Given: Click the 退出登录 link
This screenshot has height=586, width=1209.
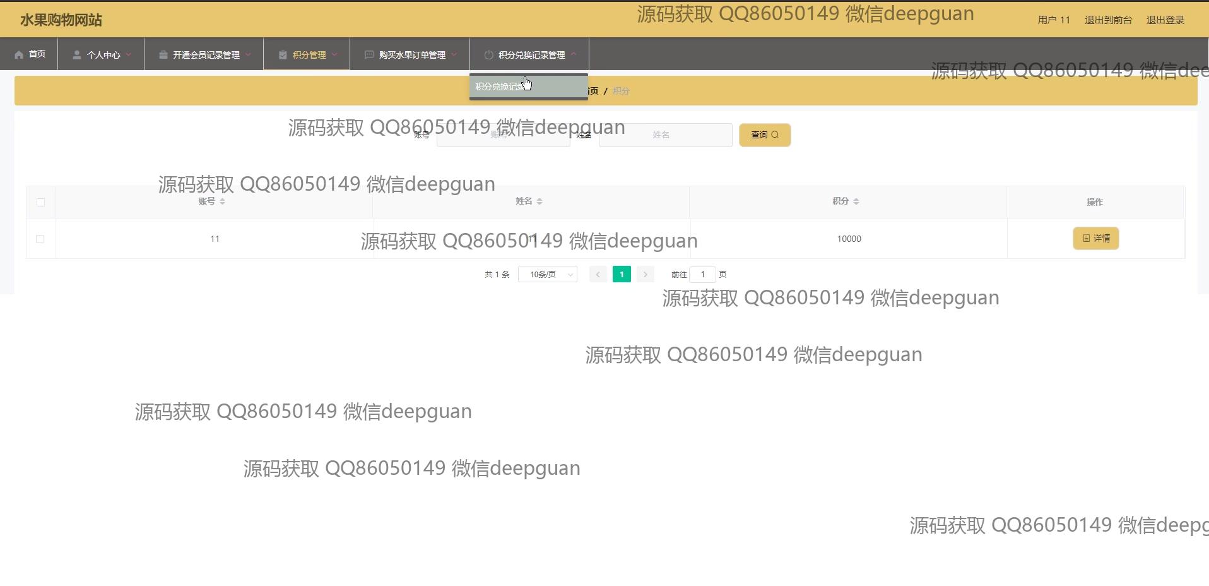Looking at the screenshot, I should click(1165, 20).
